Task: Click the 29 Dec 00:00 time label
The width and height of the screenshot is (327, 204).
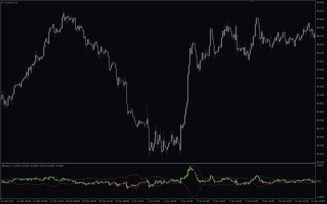Action: point(89,201)
